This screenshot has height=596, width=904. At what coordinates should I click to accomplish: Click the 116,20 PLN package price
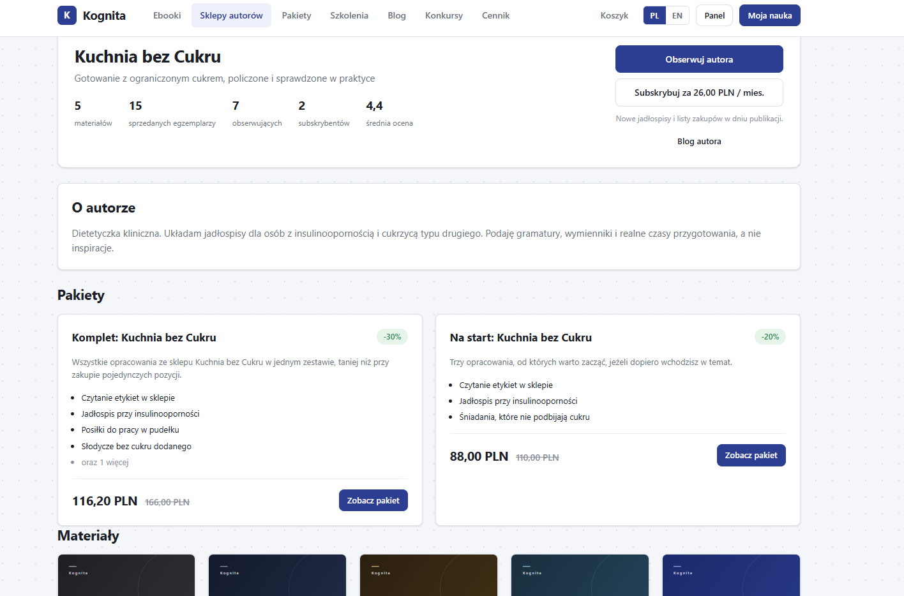click(105, 501)
